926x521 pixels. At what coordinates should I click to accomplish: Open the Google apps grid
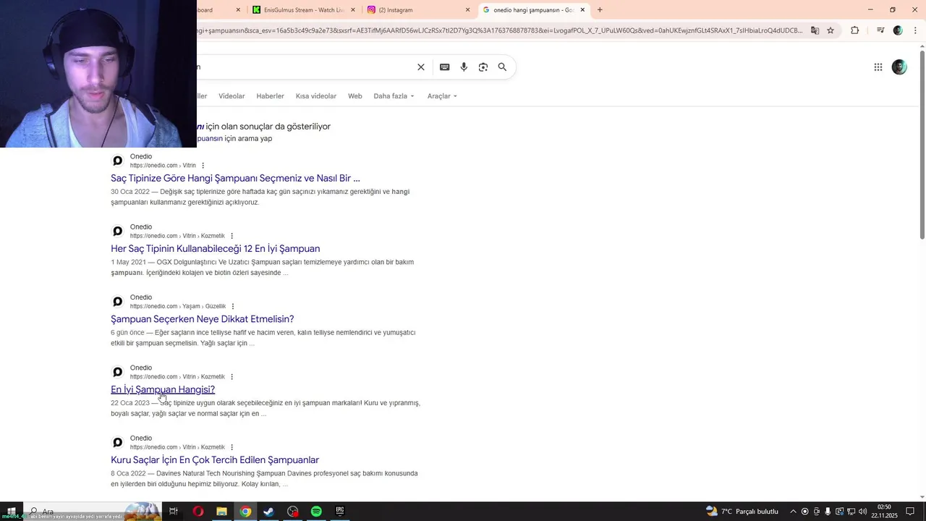(878, 67)
